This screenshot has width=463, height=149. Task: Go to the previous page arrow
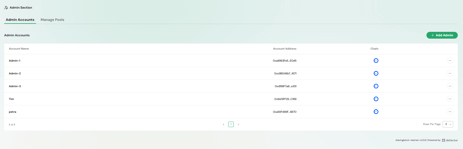click(x=224, y=124)
